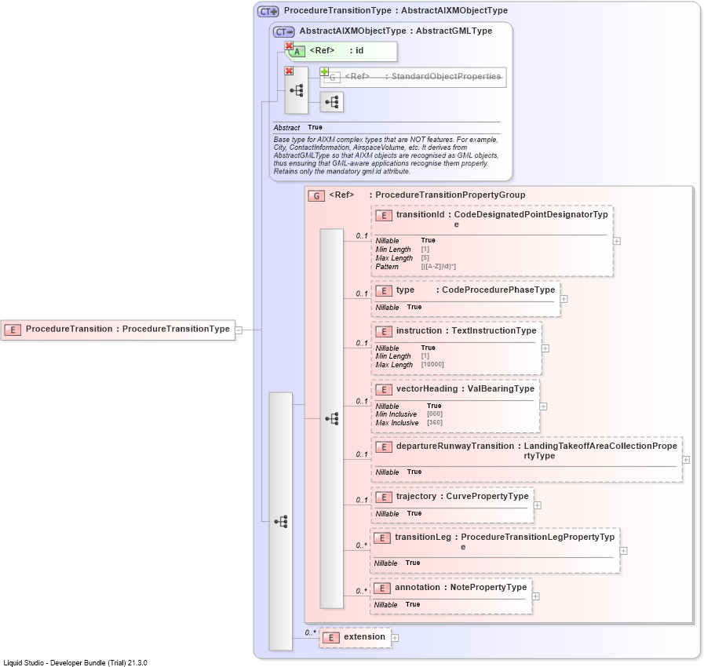Expand the extension element
This screenshot has width=704, height=667.
pos(395,638)
